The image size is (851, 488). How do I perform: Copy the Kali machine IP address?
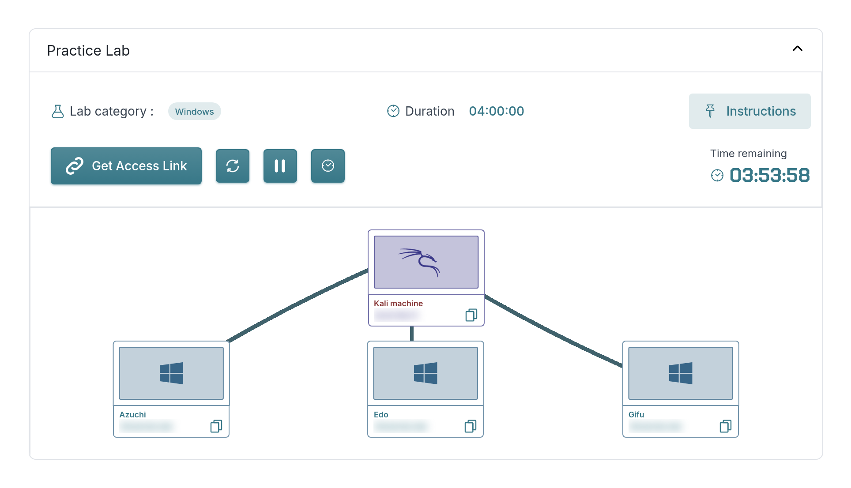pyautogui.click(x=471, y=315)
